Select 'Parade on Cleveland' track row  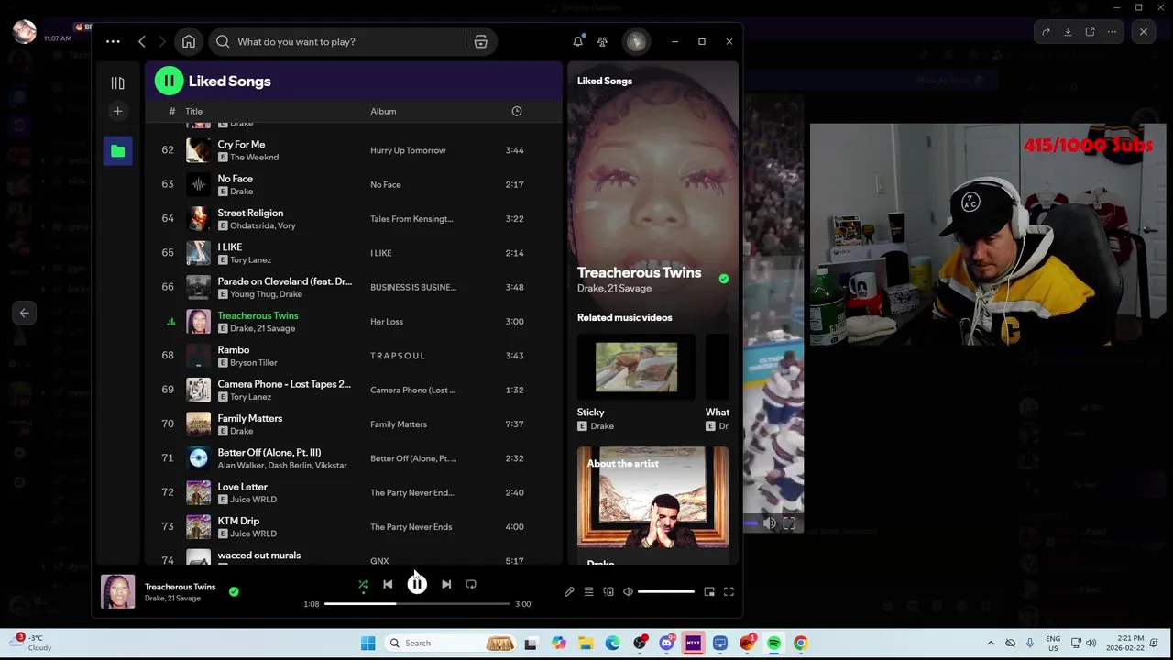(354, 287)
